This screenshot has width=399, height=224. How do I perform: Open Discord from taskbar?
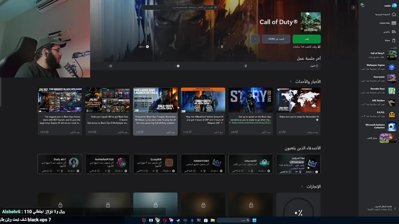coord(171,220)
